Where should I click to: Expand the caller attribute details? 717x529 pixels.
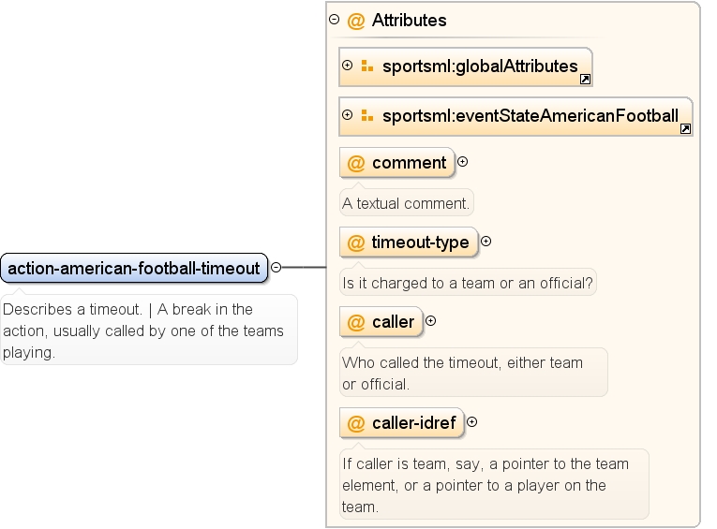[431, 321]
